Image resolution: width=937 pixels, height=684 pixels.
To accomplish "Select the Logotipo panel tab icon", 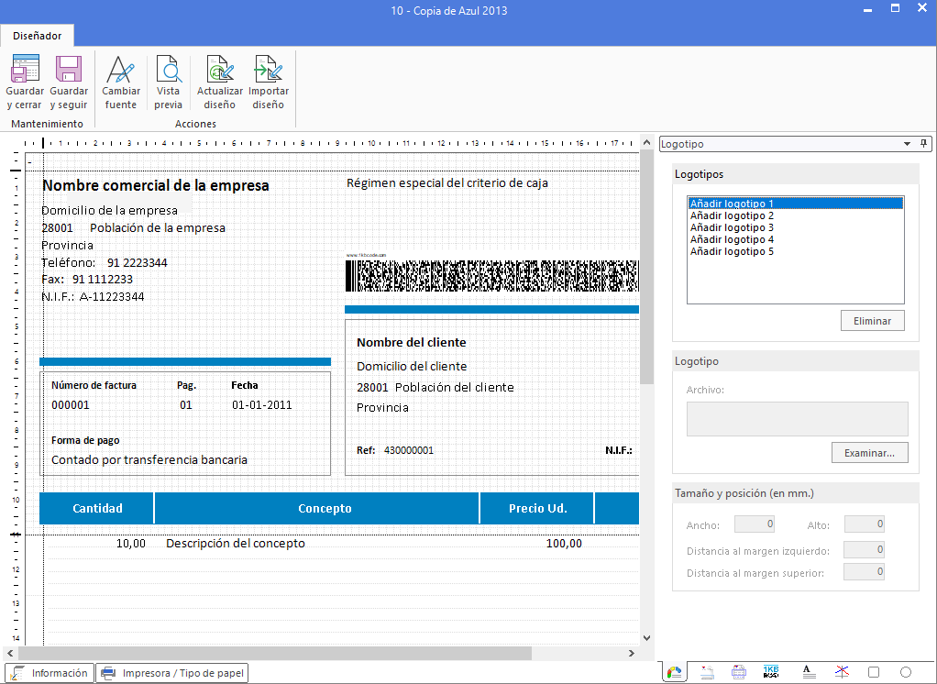I will 674,672.
